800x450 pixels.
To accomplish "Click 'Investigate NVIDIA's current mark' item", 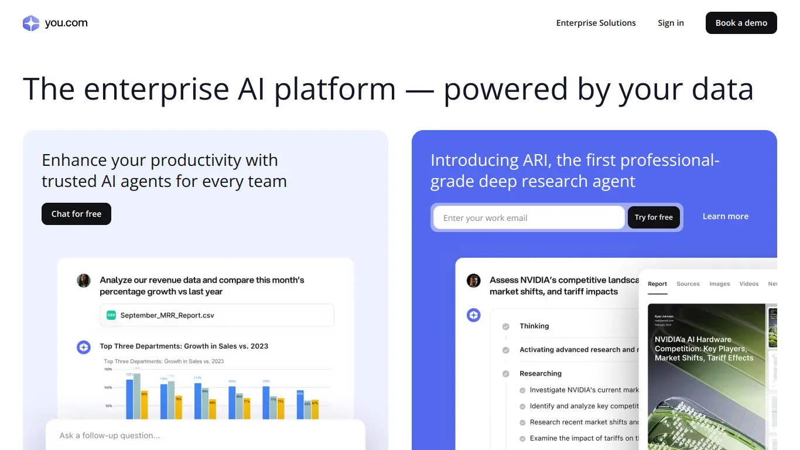I will point(584,390).
